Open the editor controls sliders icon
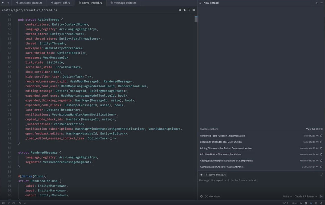This screenshot has height=205, width=325. tap(193, 10)
